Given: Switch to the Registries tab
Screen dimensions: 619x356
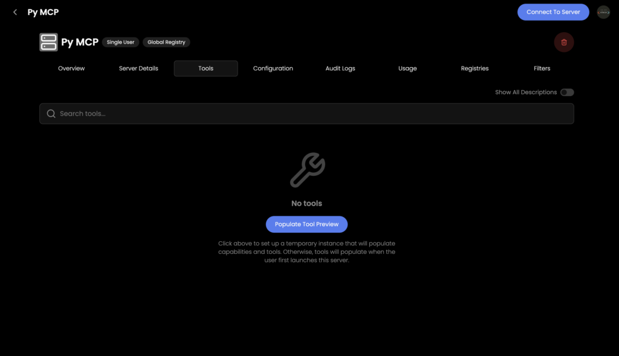Looking at the screenshot, I should (x=475, y=68).
